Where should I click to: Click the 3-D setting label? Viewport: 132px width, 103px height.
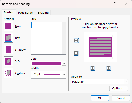17,61
